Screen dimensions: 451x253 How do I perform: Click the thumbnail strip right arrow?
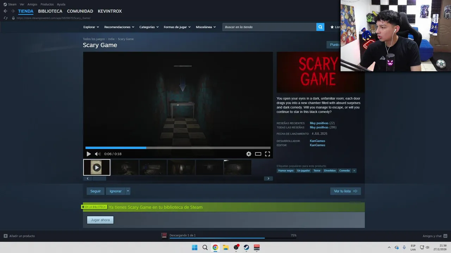point(268,179)
